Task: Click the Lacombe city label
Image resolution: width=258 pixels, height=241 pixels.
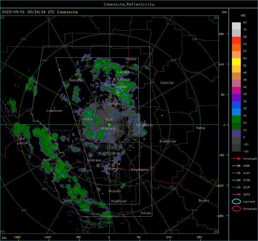Action: (x=124, y=72)
